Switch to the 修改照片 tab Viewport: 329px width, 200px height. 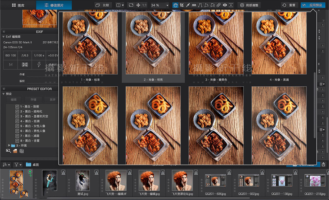(54, 5)
